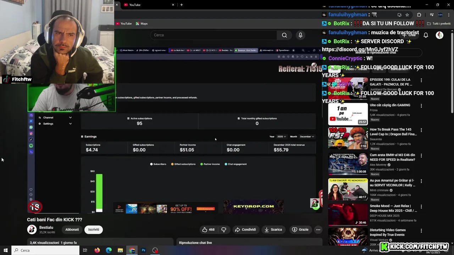Click the Iscriviti subscription button
The image size is (454, 255).
tap(94, 229)
